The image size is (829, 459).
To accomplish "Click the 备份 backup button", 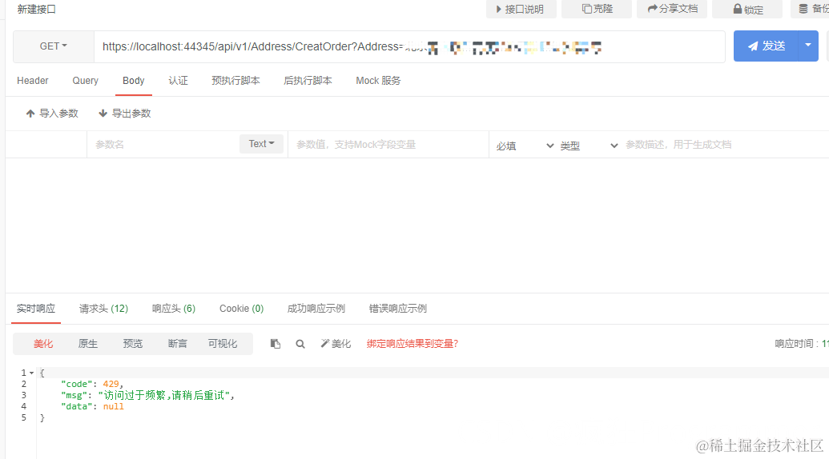I will [x=811, y=9].
